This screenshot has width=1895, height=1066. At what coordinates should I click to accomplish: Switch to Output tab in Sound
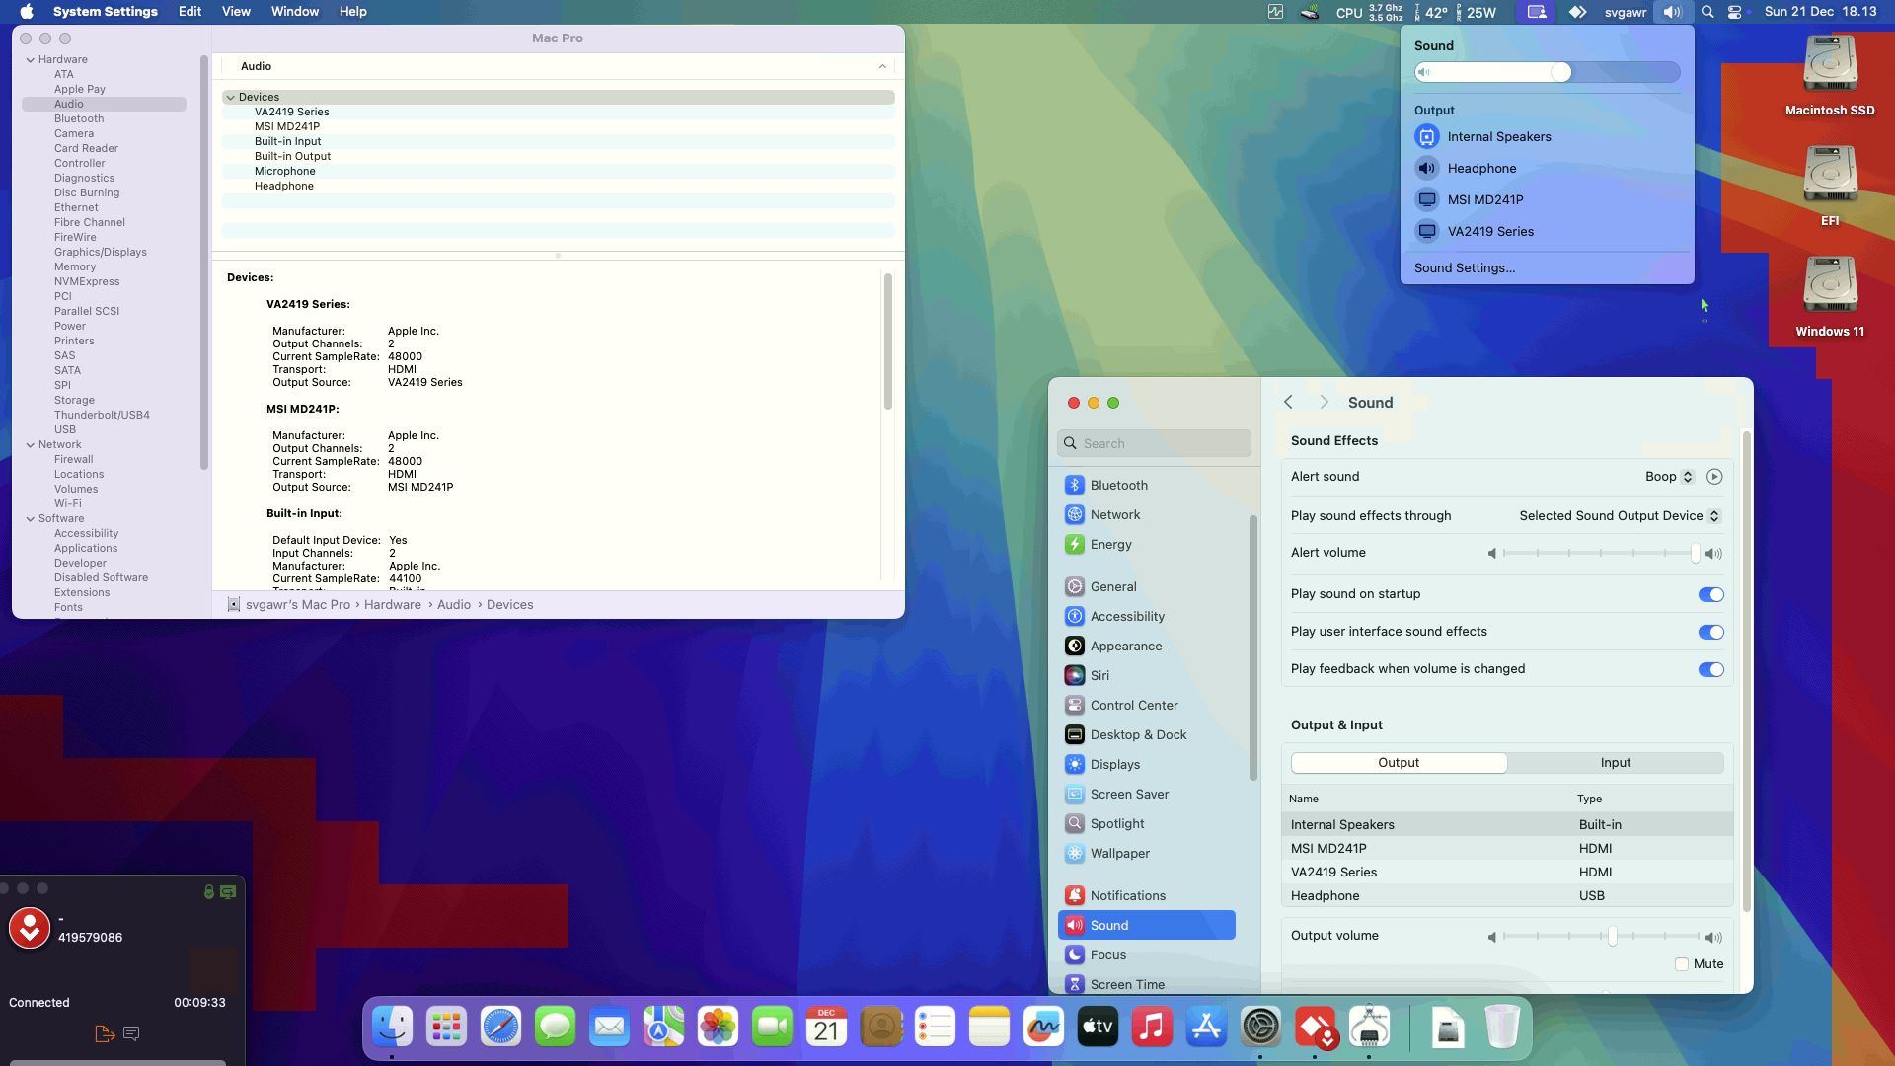[x=1399, y=763]
